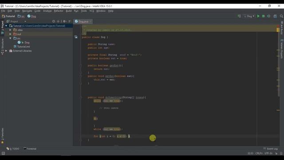Click the yellow warning stripe mark at top
Image resolution: width=284 pixels, height=160 pixels.
(278, 30)
